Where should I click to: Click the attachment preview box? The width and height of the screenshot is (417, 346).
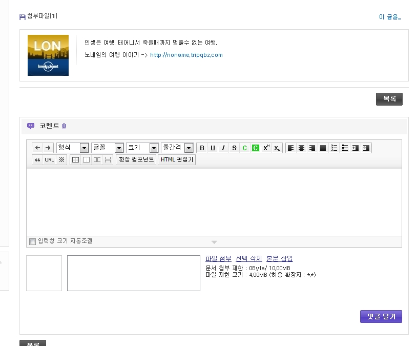44,273
